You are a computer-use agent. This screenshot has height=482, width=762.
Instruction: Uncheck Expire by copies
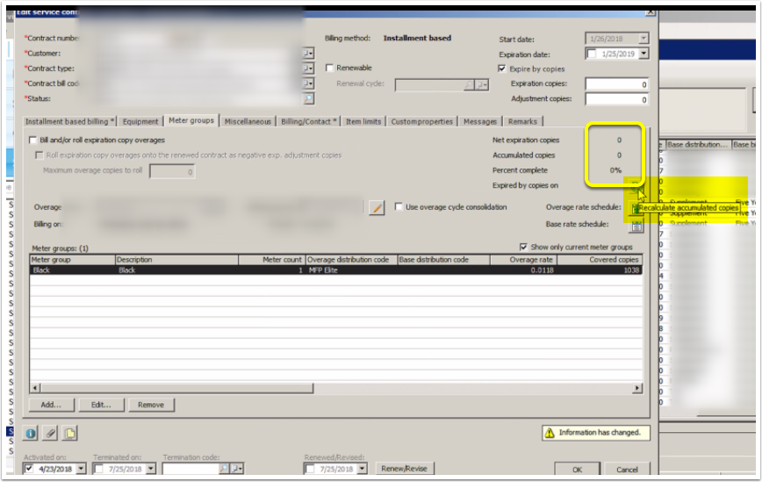[502, 68]
